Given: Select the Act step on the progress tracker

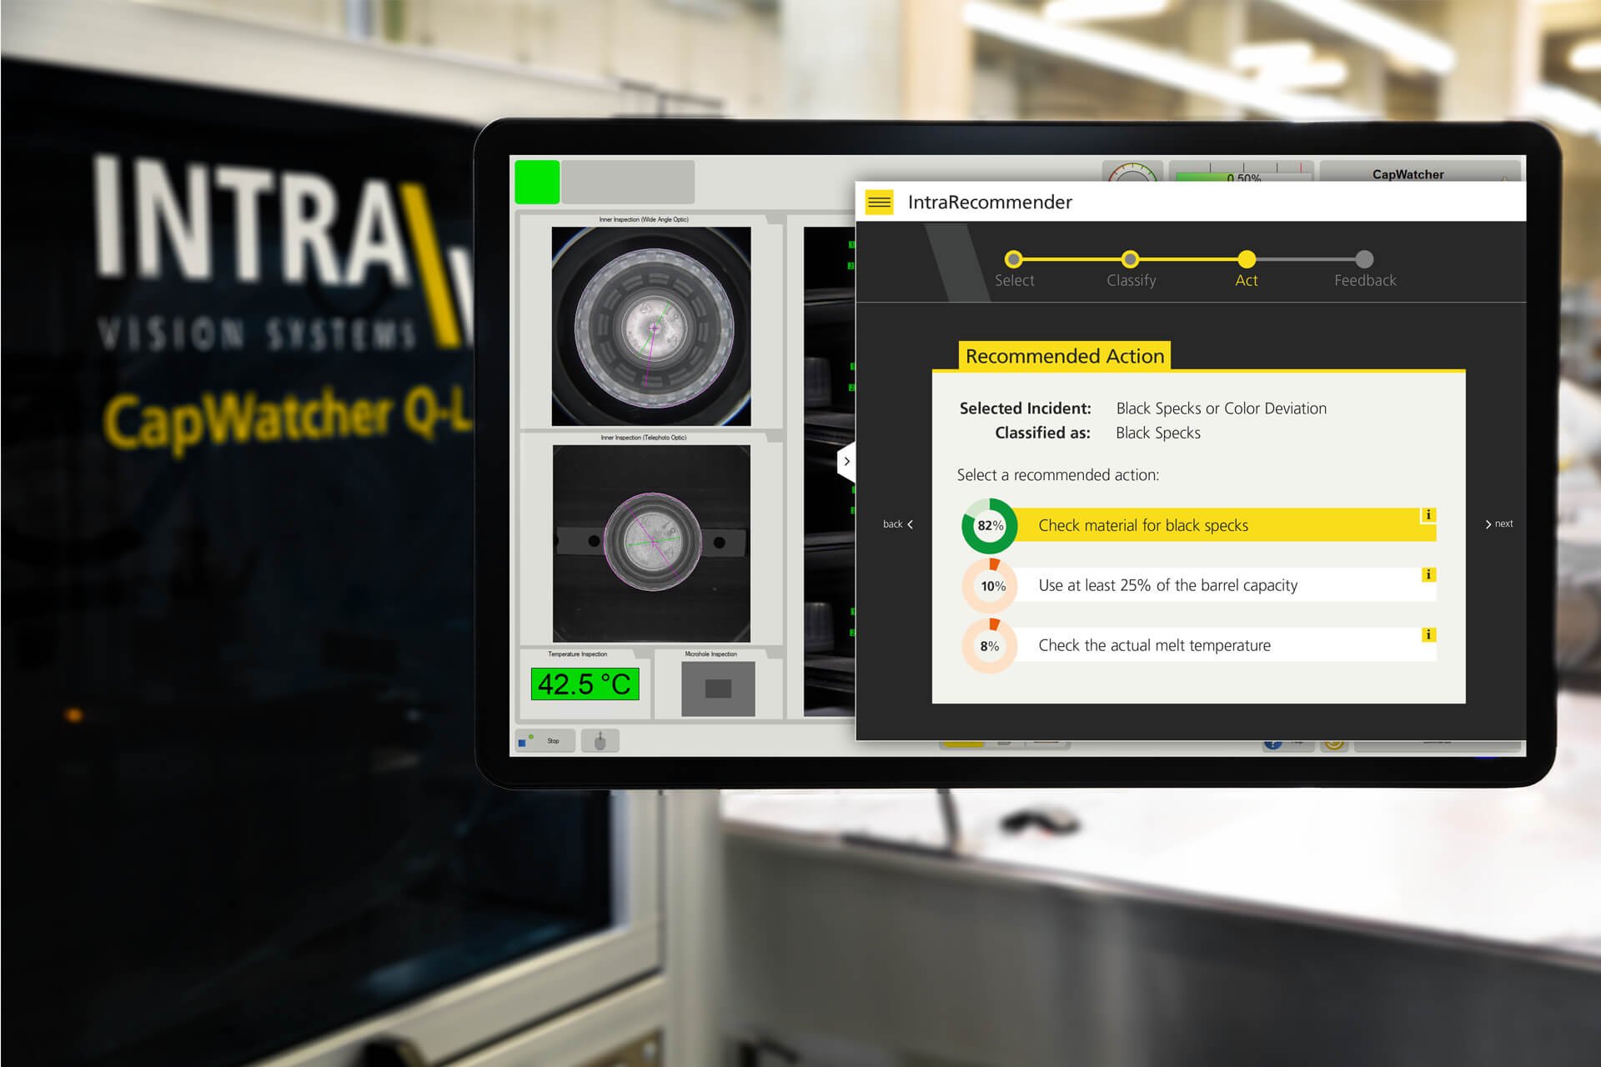Looking at the screenshot, I should point(1246,259).
